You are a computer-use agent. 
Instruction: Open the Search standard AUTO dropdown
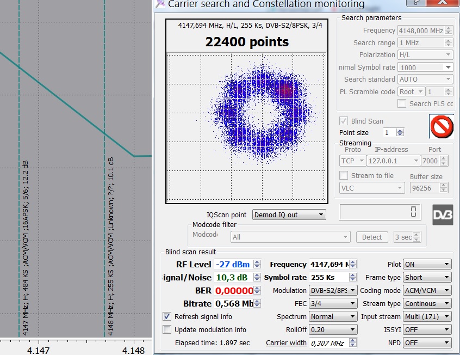425,79
